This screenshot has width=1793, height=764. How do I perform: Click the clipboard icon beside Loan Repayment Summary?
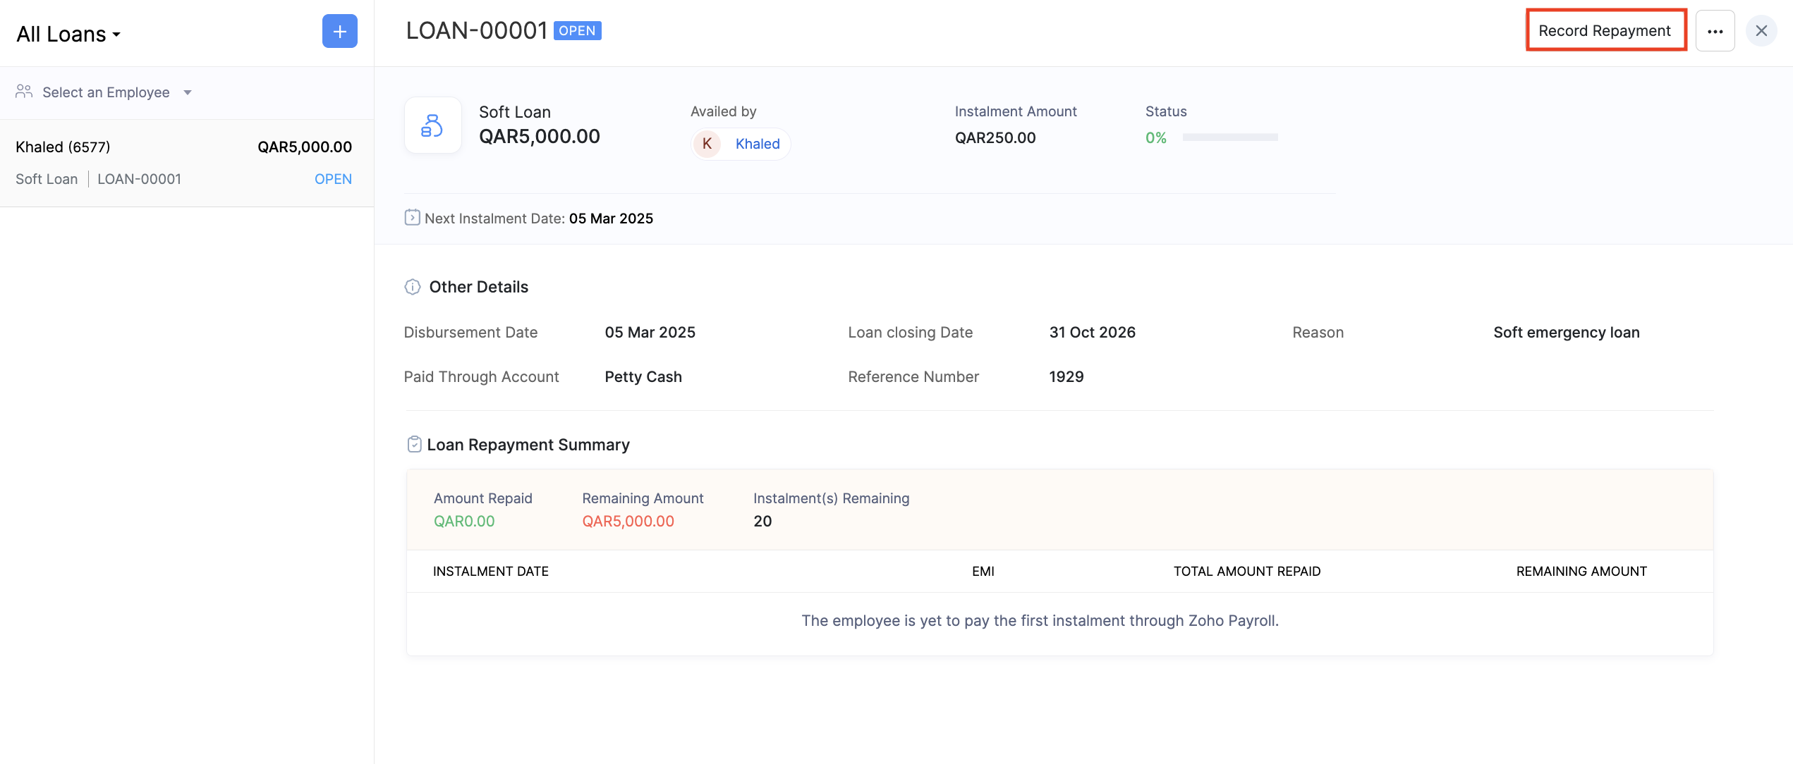[414, 445]
